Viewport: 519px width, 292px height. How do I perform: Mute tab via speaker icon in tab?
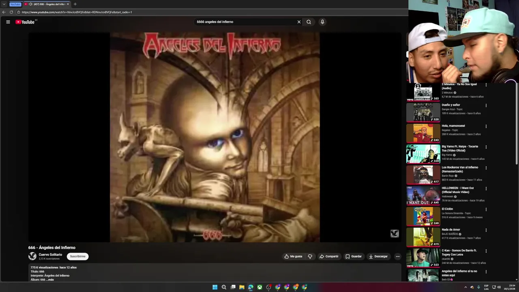30,4
